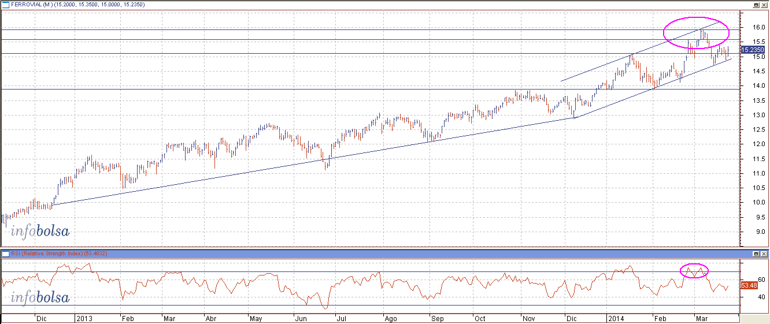Close the FERROVIAL price chart panel
The width and height of the screenshot is (770, 324).
764,4
